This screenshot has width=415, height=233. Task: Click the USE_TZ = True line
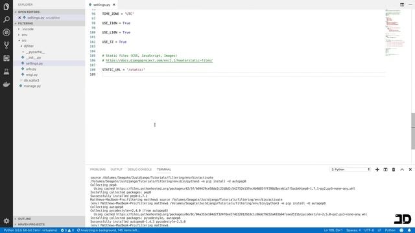pos(114,41)
